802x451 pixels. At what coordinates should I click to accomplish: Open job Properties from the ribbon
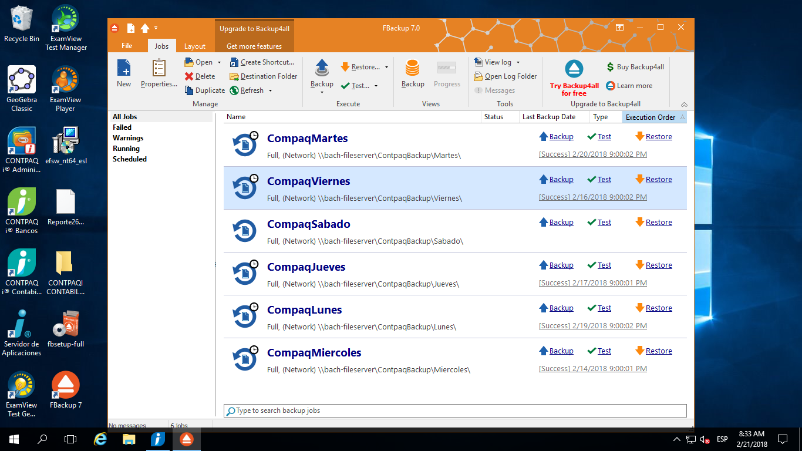coord(159,73)
